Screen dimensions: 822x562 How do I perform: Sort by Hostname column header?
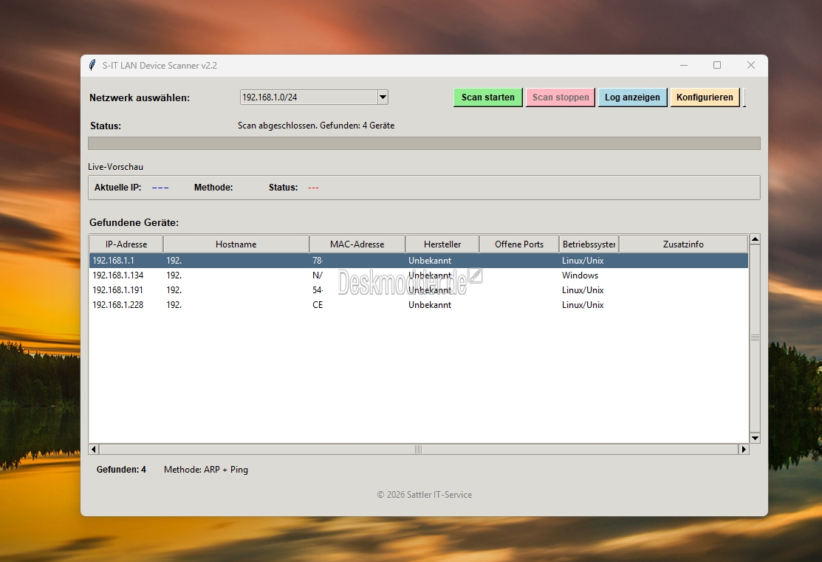click(x=236, y=244)
